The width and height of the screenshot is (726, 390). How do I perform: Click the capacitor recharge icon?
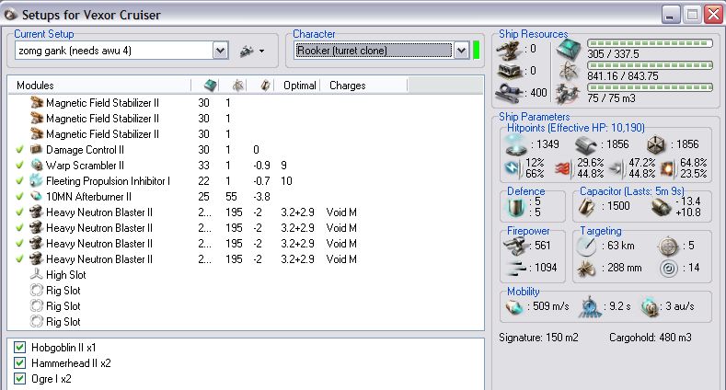click(x=661, y=207)
